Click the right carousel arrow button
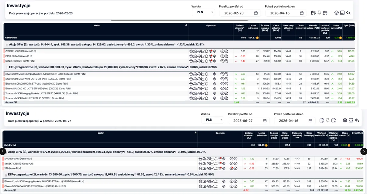The height and width of the screenshot is (195, 367). [364, 151]
